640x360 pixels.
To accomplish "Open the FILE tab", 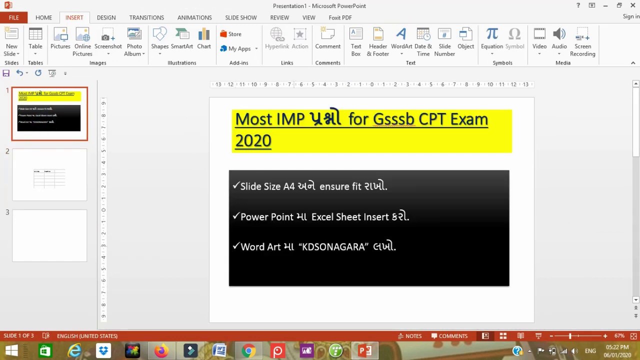I will (x=13, y=17).
